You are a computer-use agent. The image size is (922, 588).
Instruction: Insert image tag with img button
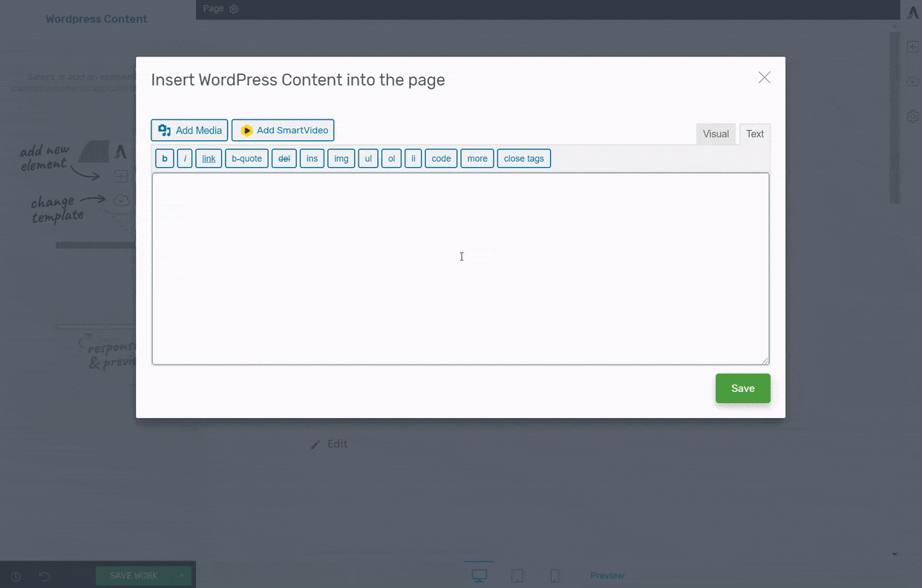click(341, 158)
